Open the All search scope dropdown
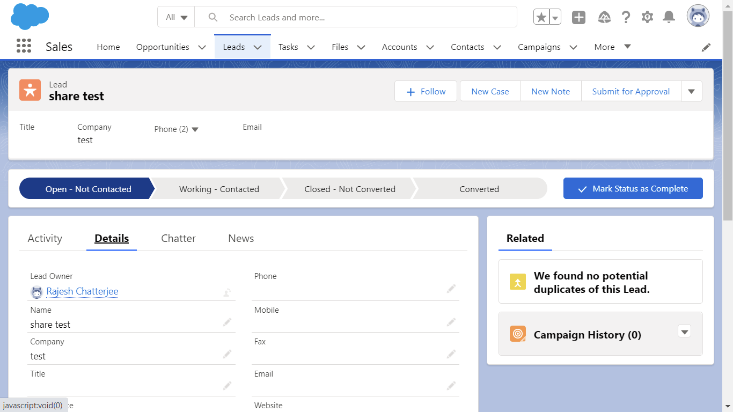Screen dimensions: 733x412 pos(177,17)
